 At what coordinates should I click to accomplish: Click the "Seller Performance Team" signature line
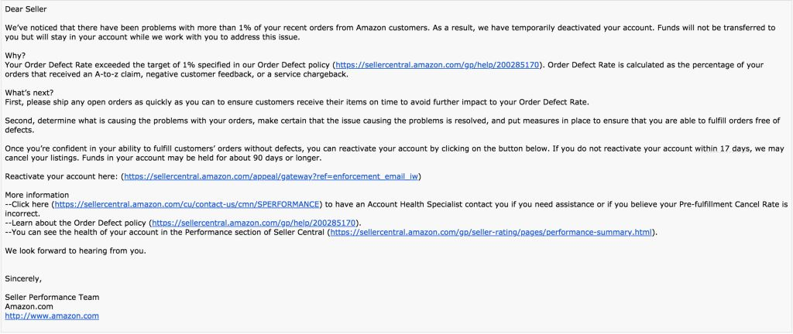(52, 297)
